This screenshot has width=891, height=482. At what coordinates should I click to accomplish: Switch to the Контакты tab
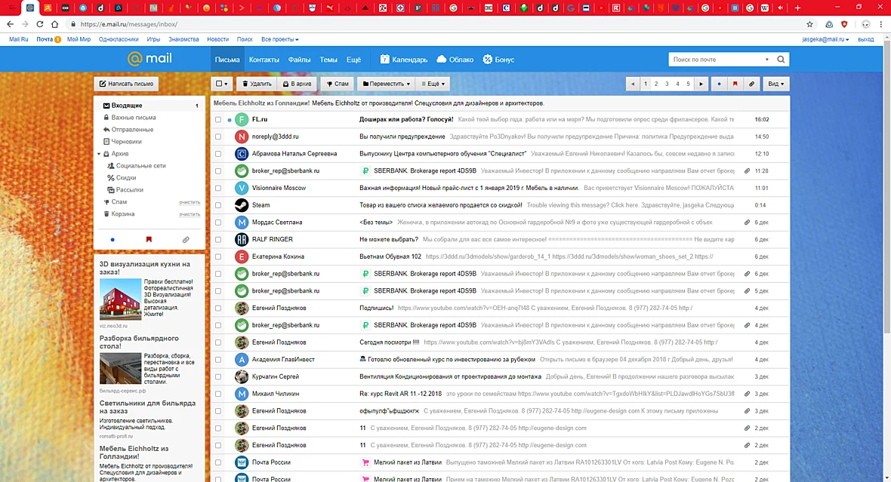[264, 60]
